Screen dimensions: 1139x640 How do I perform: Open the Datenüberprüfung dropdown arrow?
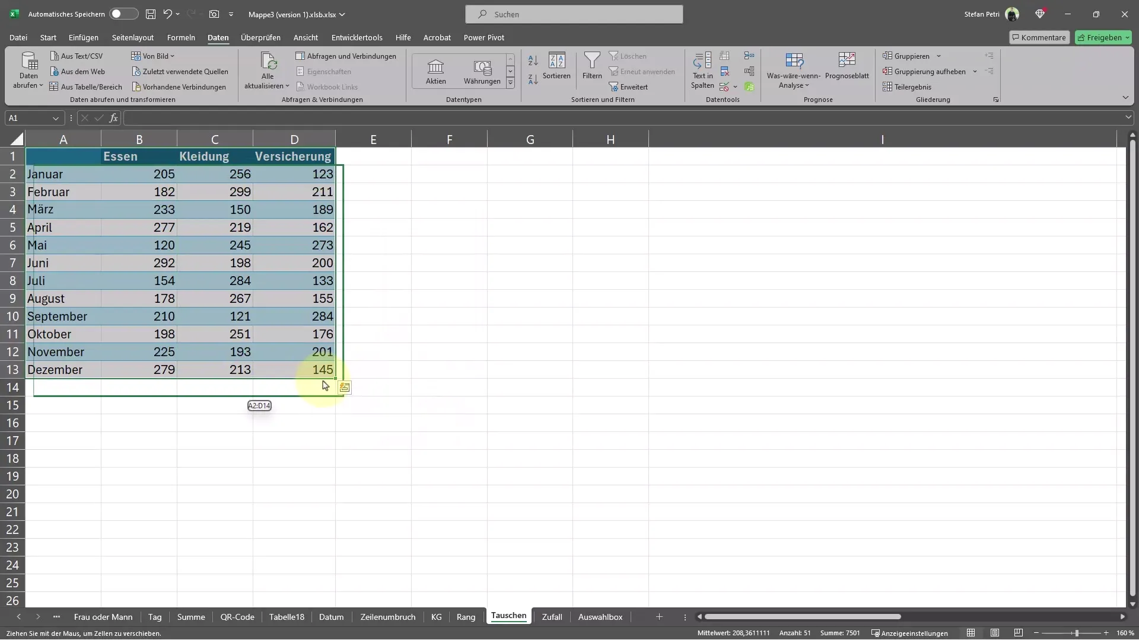[x=735, y=87]
